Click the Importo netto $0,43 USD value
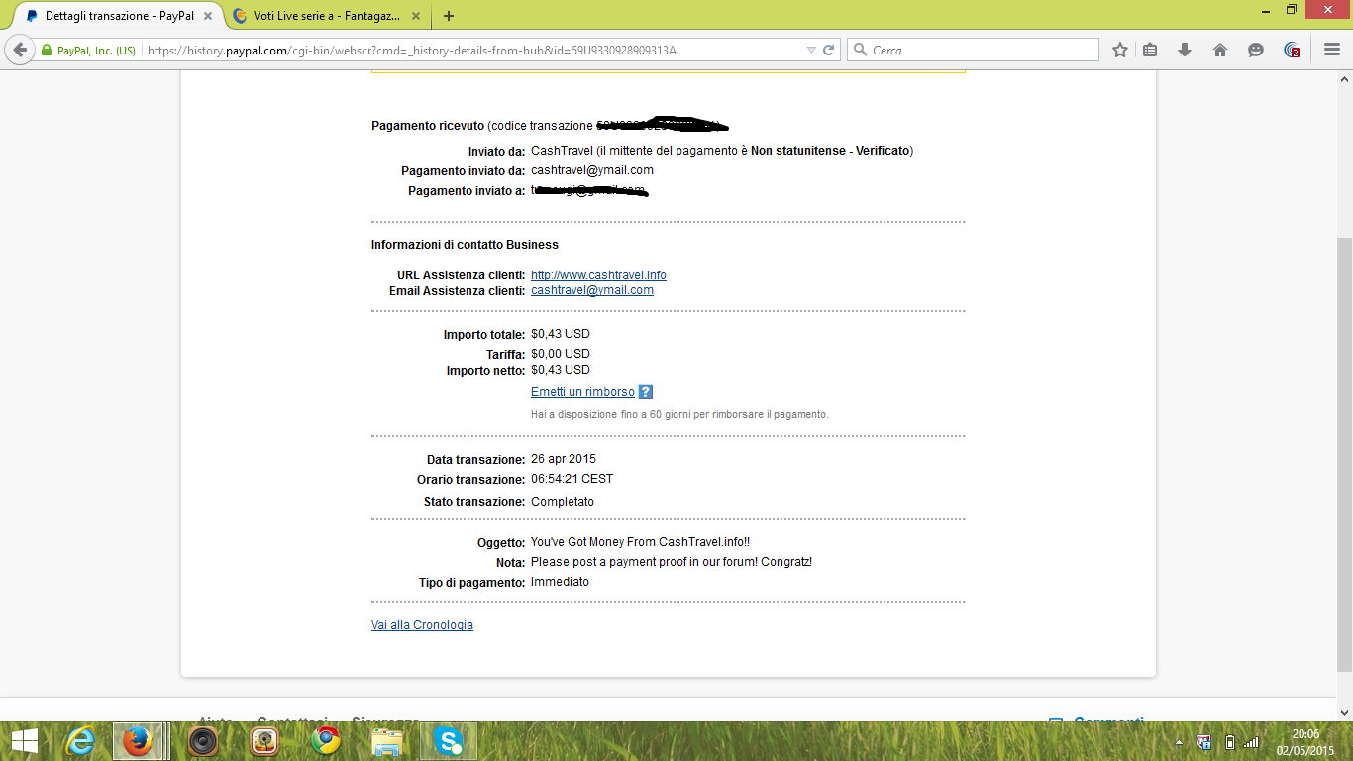This screenshot has width=1353, height=761. click(x=561, y=370)
